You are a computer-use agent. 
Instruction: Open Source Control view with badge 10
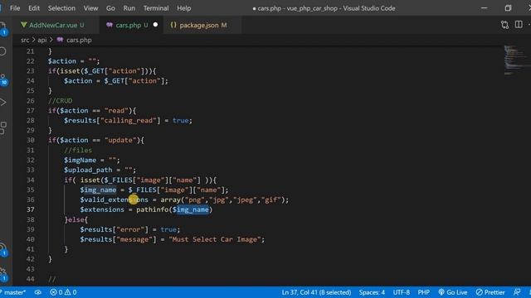click(x=3, y=79)
